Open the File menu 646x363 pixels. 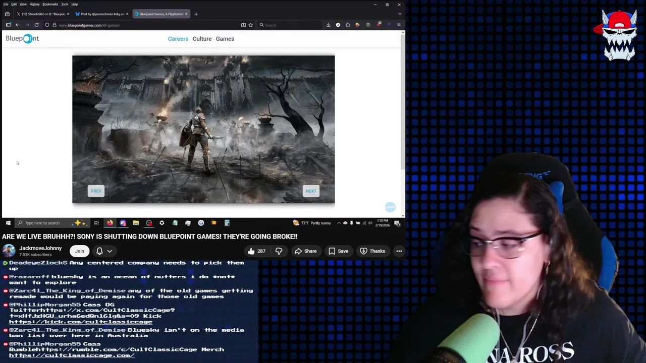[6, 4]
